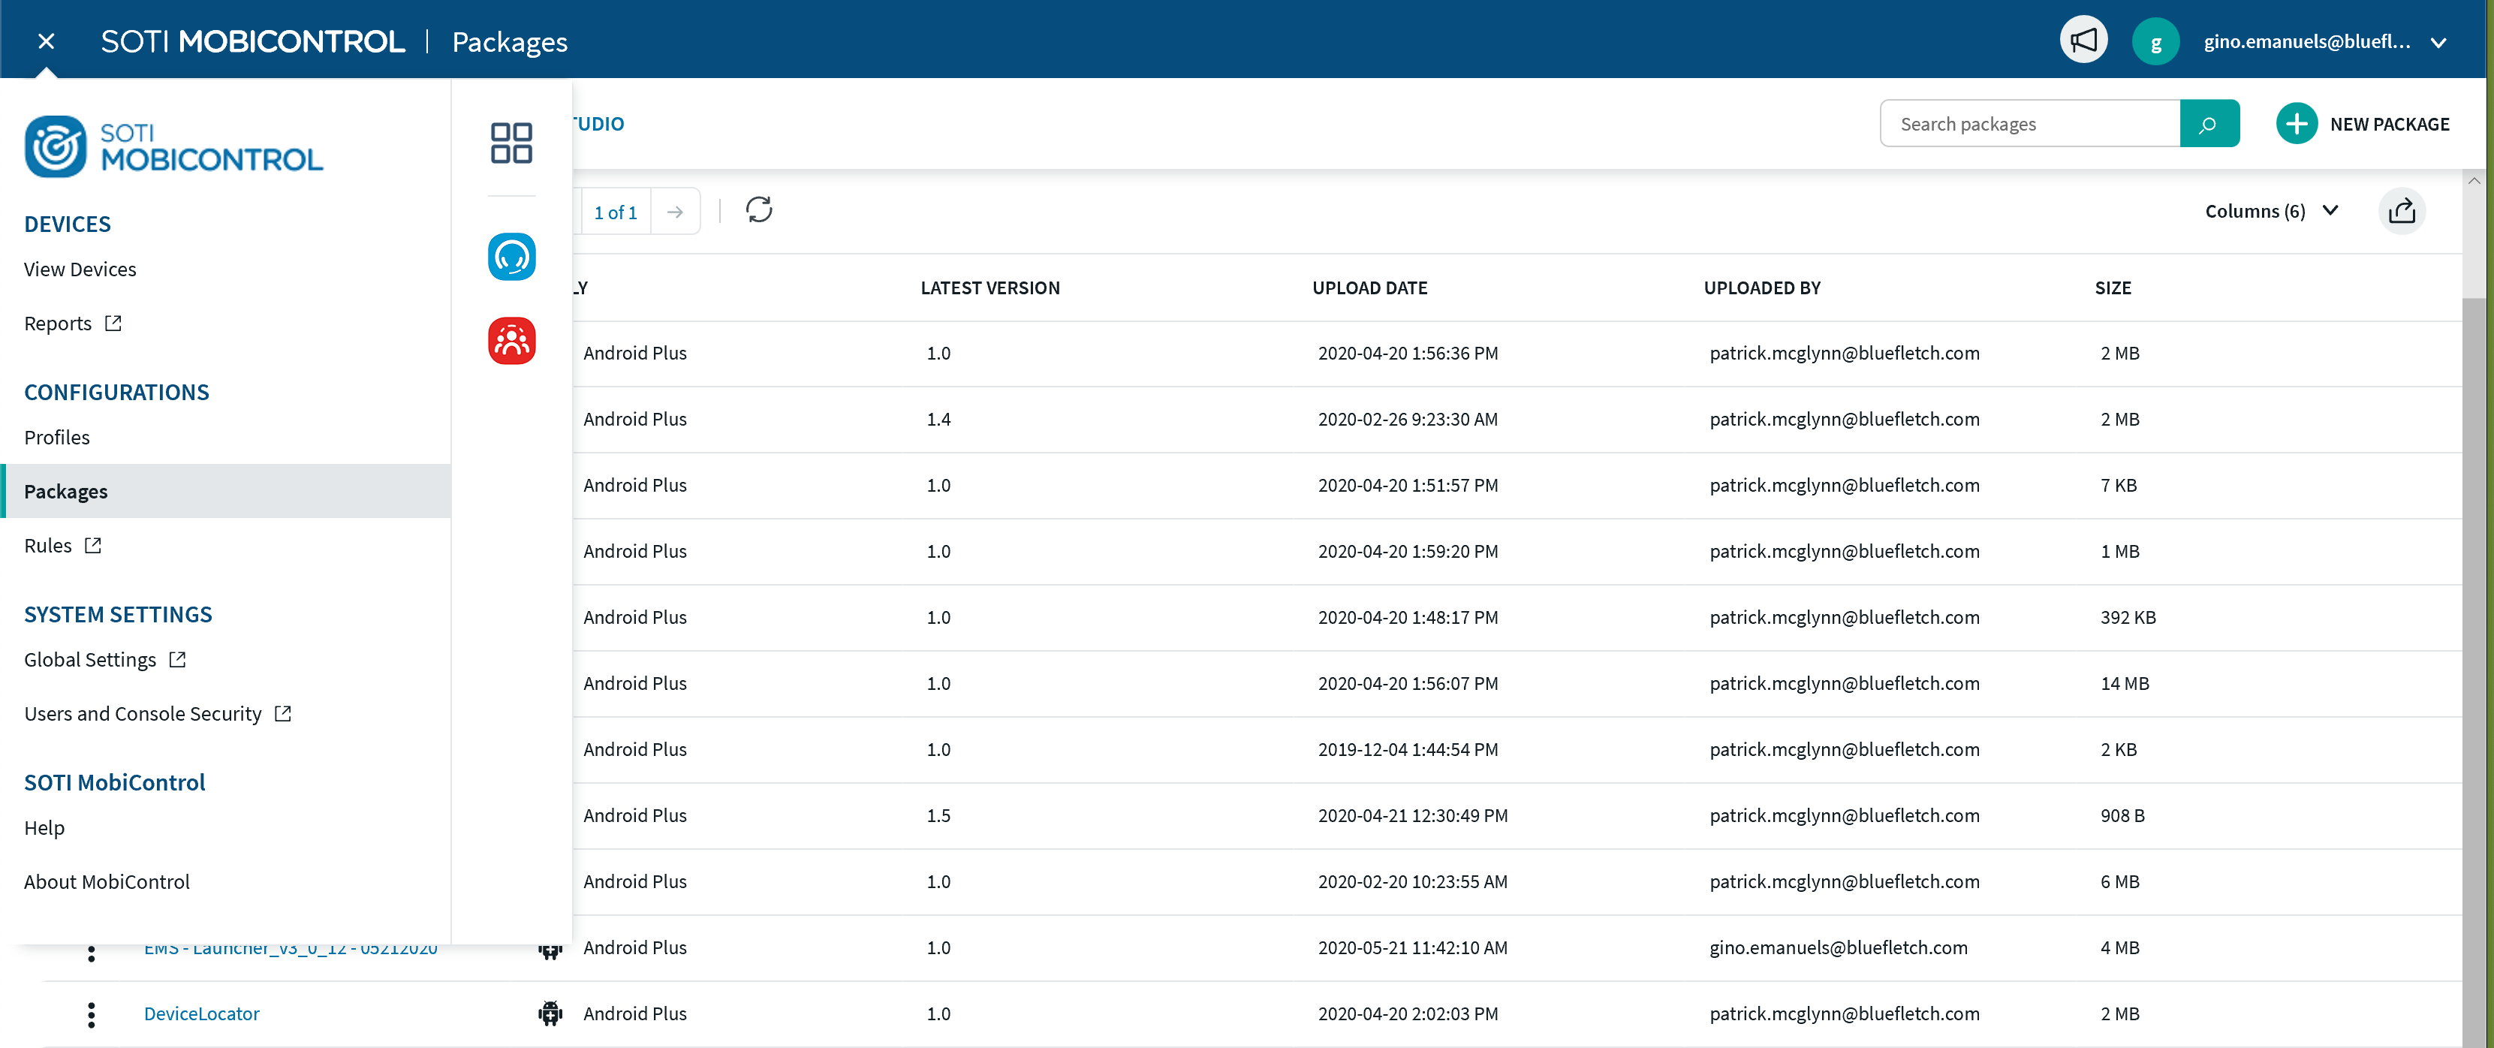Open the Columns (6) dropdown
Screen dimensions: 2494x1048
pos(2271,211)
